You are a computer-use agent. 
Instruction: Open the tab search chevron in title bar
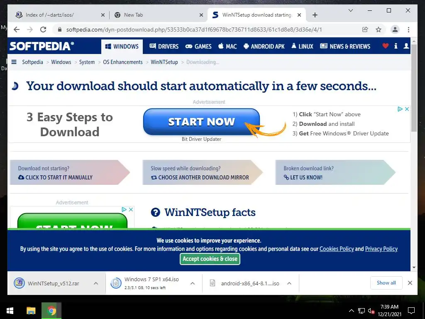click(350, 10)
